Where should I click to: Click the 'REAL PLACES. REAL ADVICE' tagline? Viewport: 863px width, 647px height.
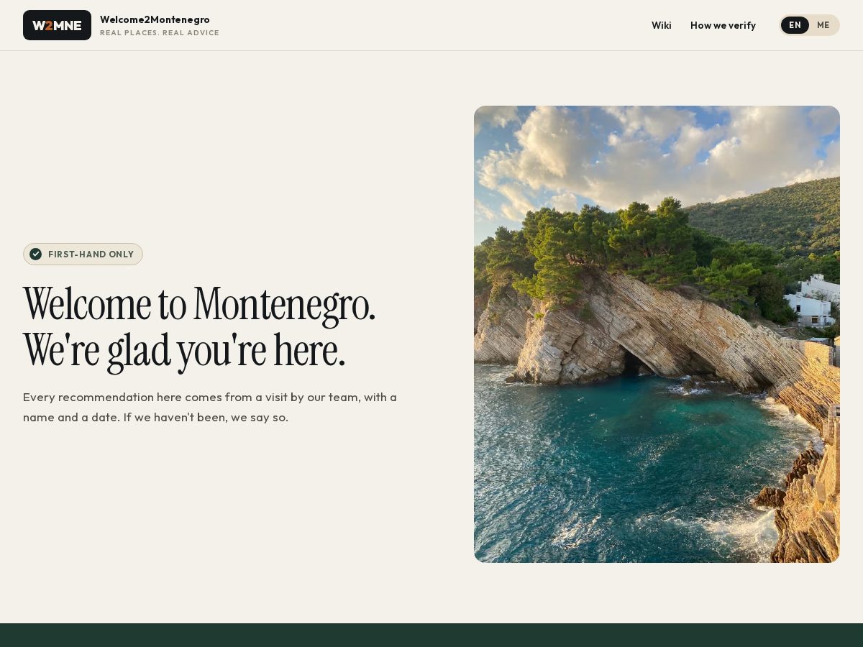[160, 33]
